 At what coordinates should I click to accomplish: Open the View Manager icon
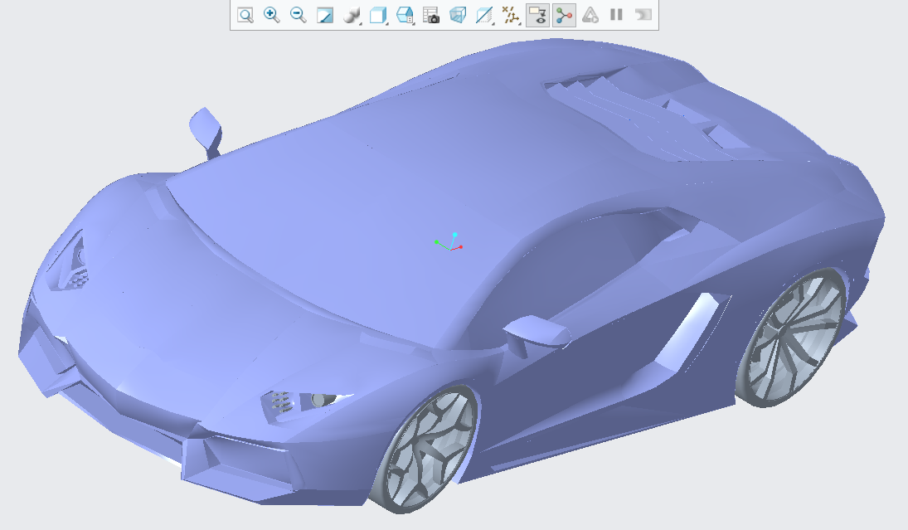(405, 15)
